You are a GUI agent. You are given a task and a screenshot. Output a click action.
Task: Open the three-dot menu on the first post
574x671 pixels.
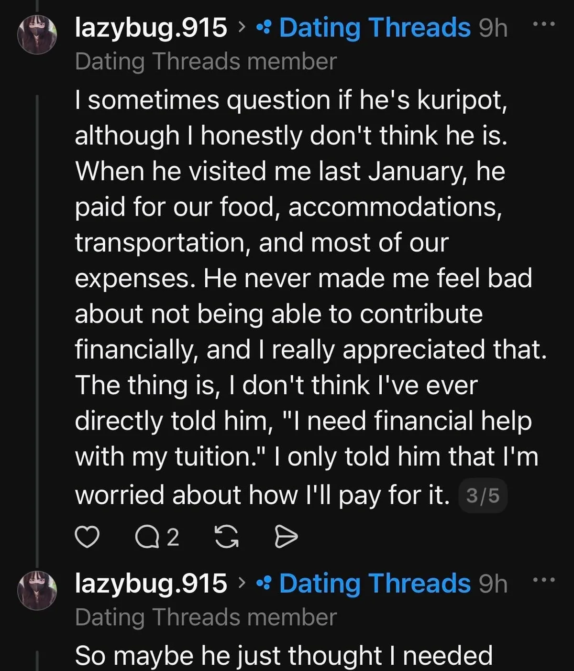pyautogui.click(x=544, y=24)
